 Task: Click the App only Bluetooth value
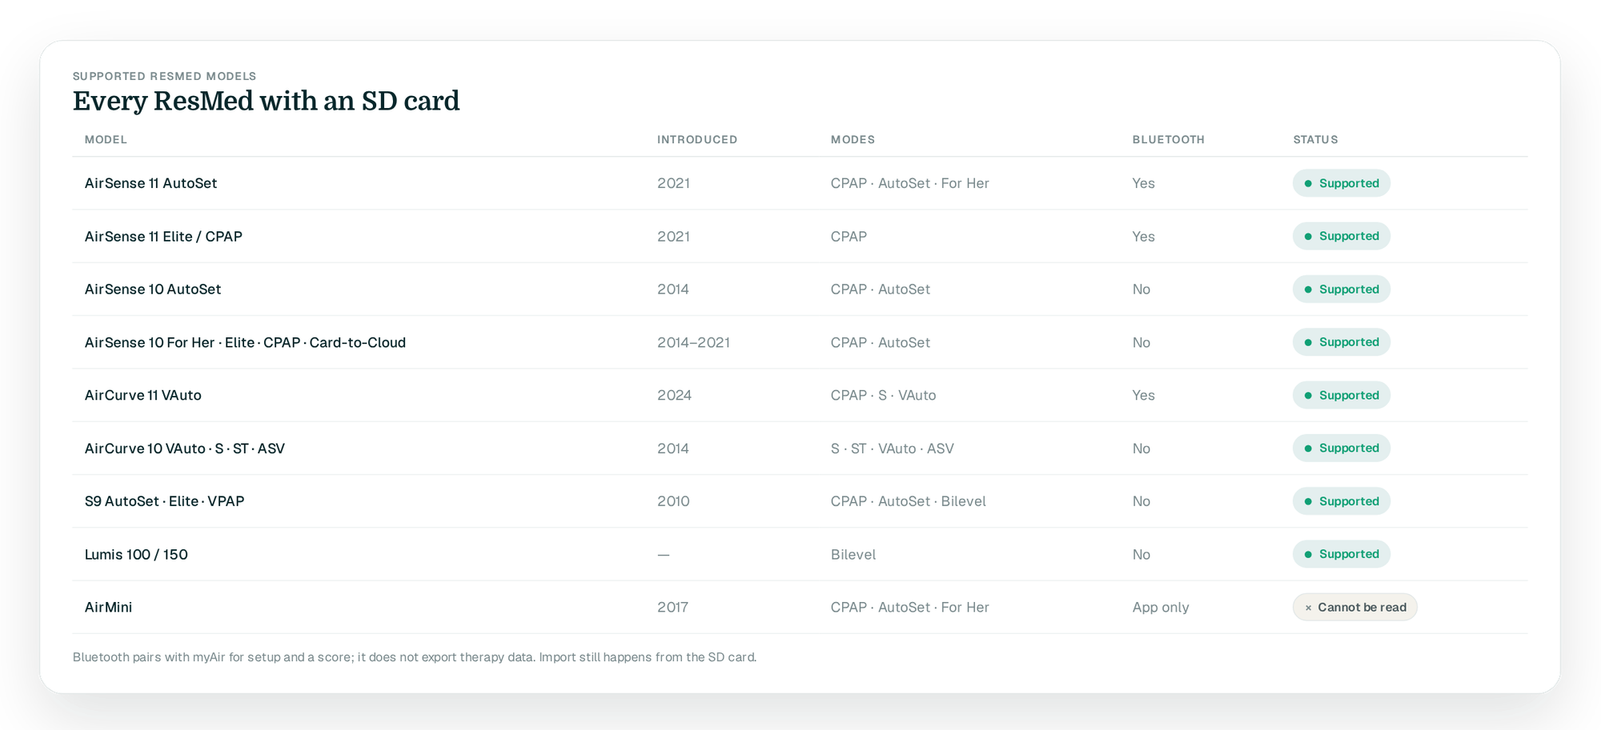pos(1161,607)
